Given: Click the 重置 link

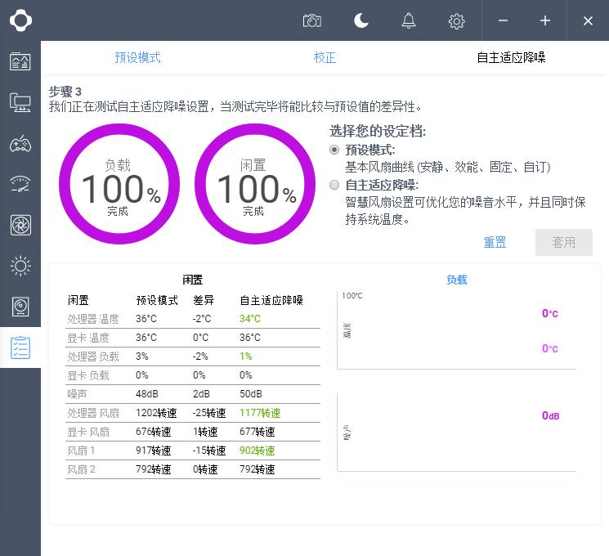Looking at the screenshot, I should [495, 243].
